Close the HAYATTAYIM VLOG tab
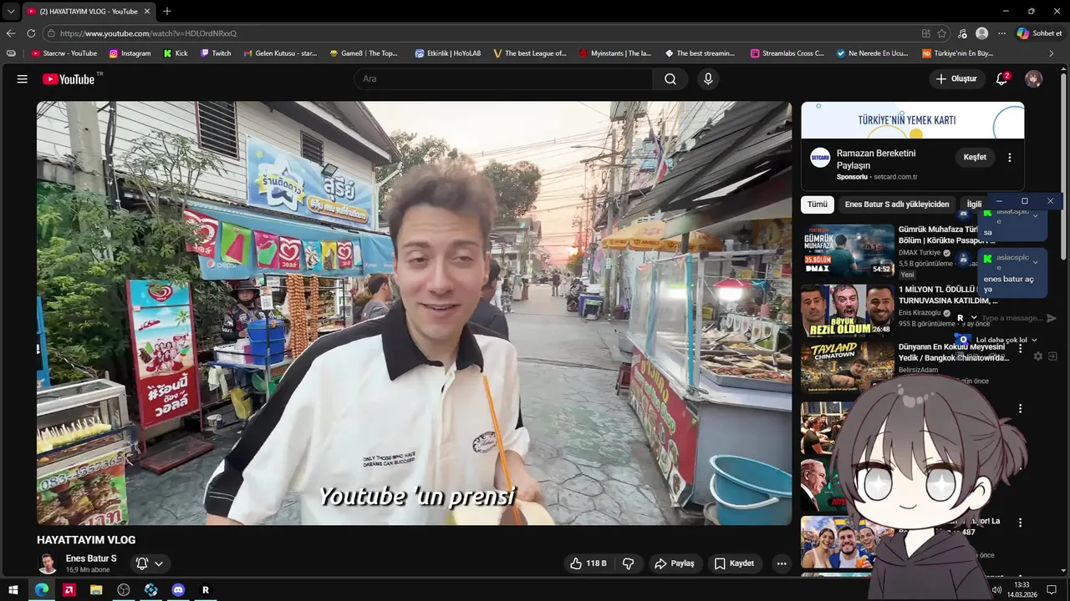 coord(147,11)
